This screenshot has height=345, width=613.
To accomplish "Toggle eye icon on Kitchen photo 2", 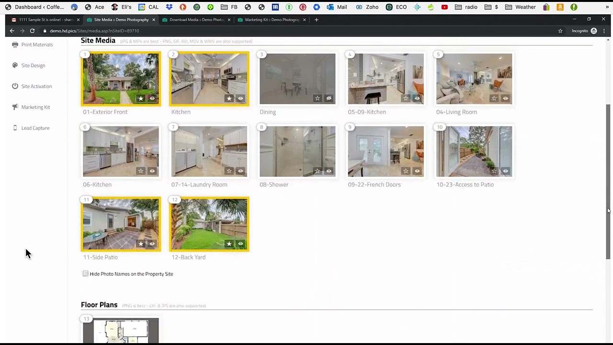I will click(240, 98).
